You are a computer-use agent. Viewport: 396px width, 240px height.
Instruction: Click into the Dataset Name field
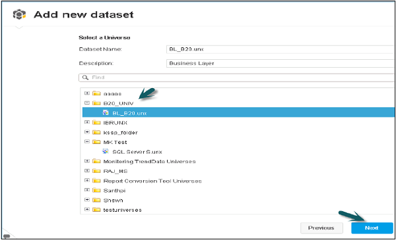(280, 49)
